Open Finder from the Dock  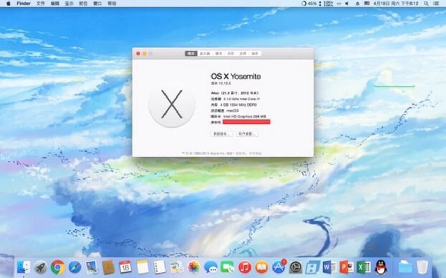(x=24, y=267)
